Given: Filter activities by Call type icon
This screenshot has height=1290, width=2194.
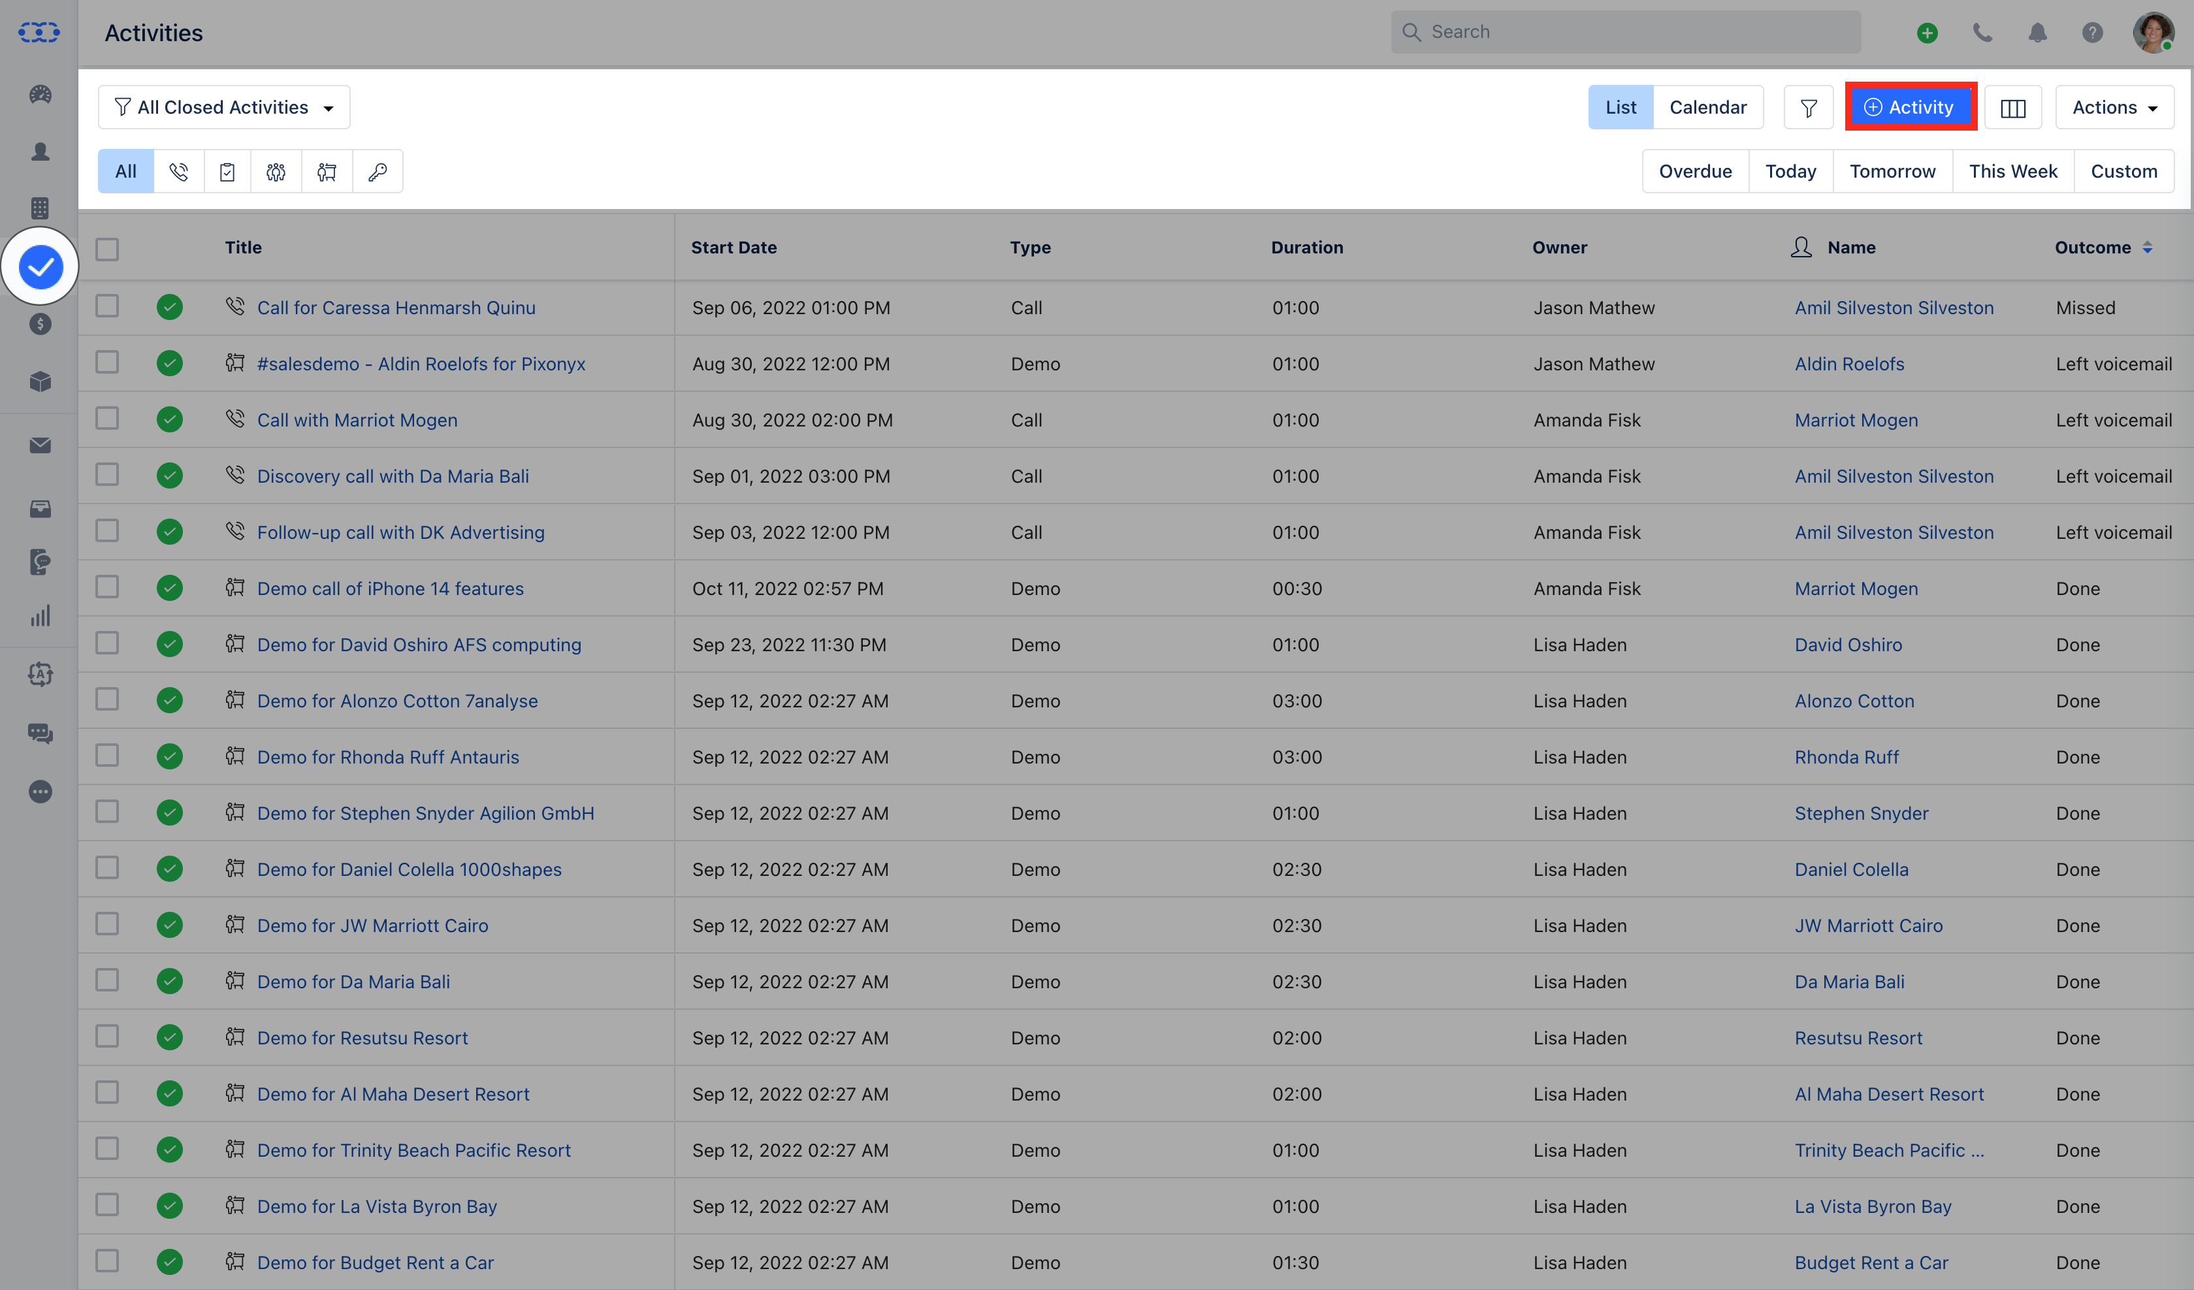Looking at the screenshot, I should [x=180, y=172].
